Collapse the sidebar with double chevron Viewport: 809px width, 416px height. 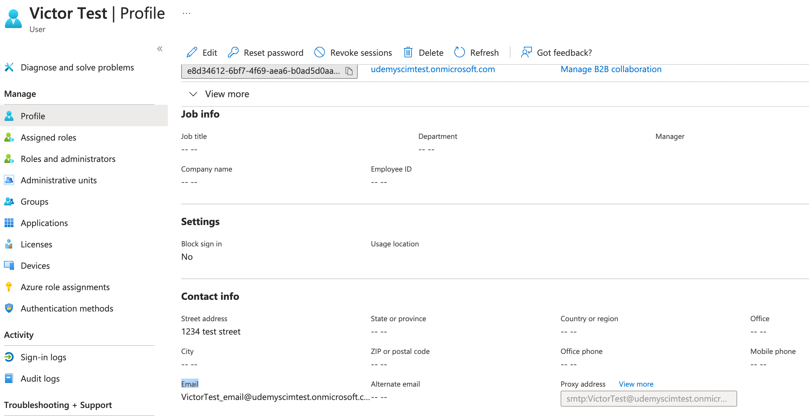(x=160, y=49)
